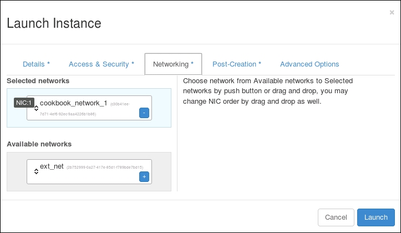Select the ext_net network name
401x233 pixels.
coord(52,166)
